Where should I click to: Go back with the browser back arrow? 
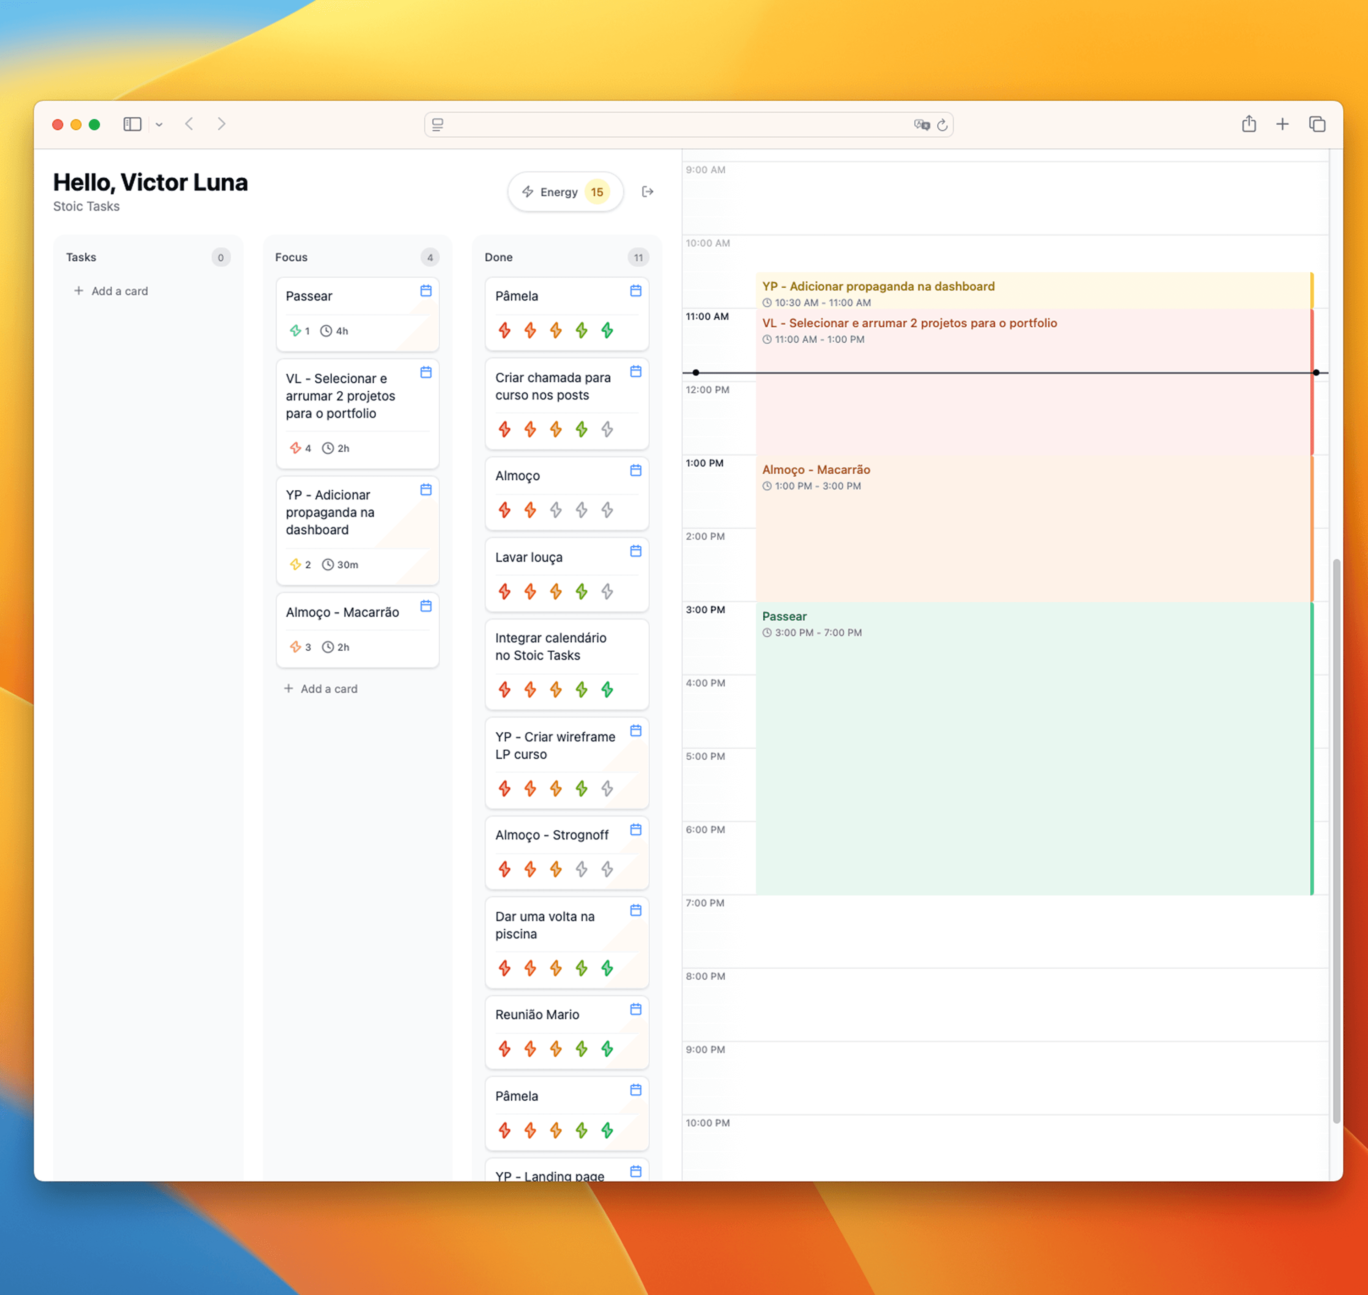(x=189, y=124)
